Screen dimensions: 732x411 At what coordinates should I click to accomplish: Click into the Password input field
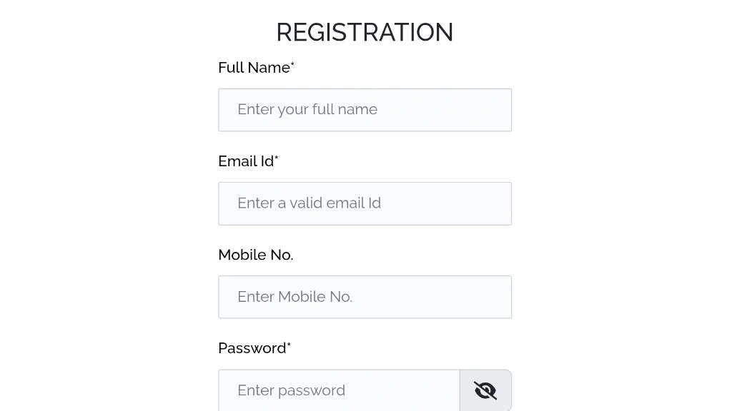tap(339, 390)
